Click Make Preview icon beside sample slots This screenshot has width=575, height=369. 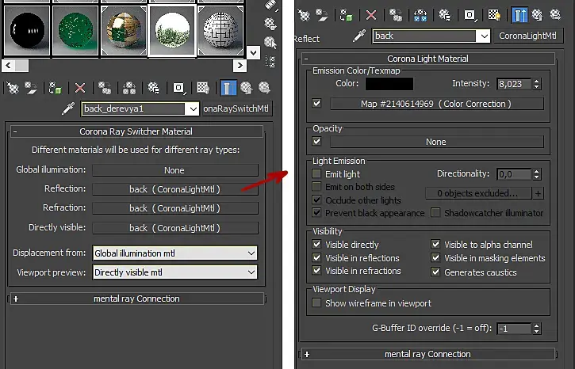coord(270,5)
